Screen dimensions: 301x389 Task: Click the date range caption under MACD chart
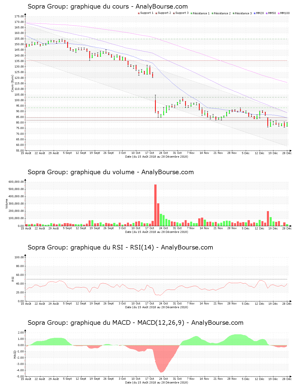[157, 382]
